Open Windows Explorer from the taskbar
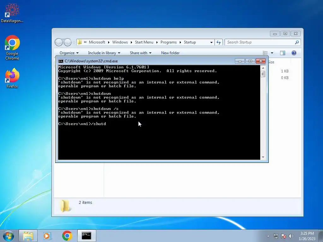The image size is (323, 242). [x=28, y=236]
